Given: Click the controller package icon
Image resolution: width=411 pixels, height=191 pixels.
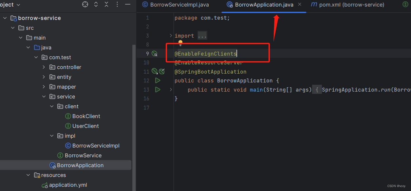Looking at the screenshot, I should click(x=52, y=67).
